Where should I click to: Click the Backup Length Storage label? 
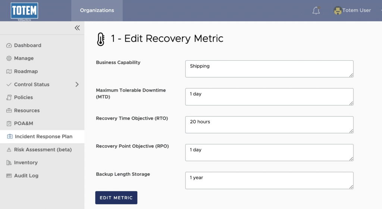pos(123,174)
